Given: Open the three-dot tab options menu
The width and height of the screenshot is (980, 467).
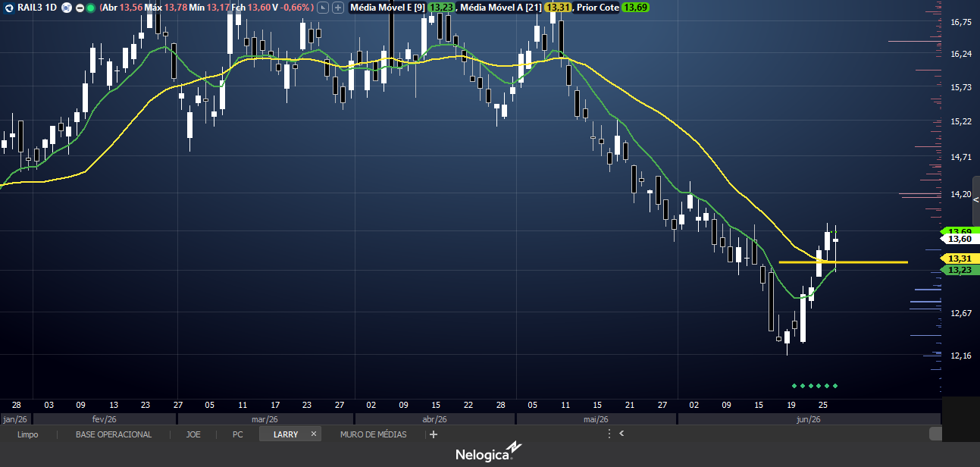Looking at the screenshot, I should coord(609,434).
